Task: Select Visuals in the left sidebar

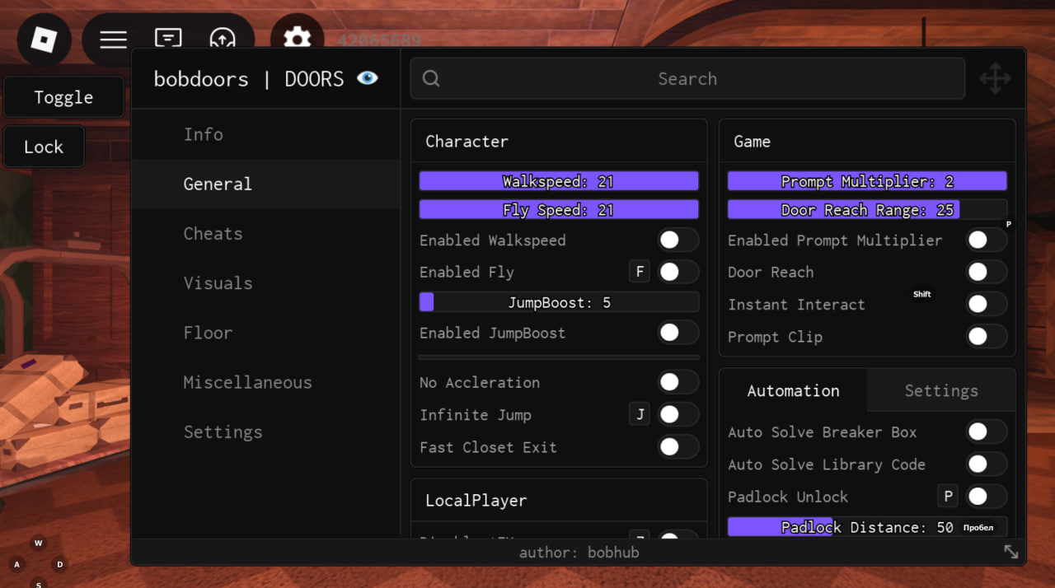Action: (x=218, y=283)
